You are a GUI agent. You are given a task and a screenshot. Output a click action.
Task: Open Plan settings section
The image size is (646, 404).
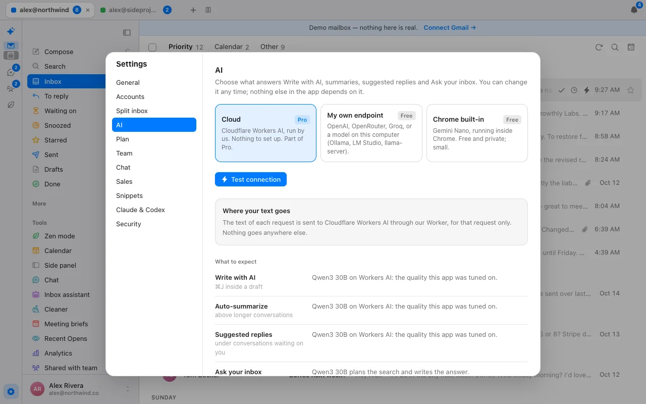pyautogui.click(x=154, y=139)
